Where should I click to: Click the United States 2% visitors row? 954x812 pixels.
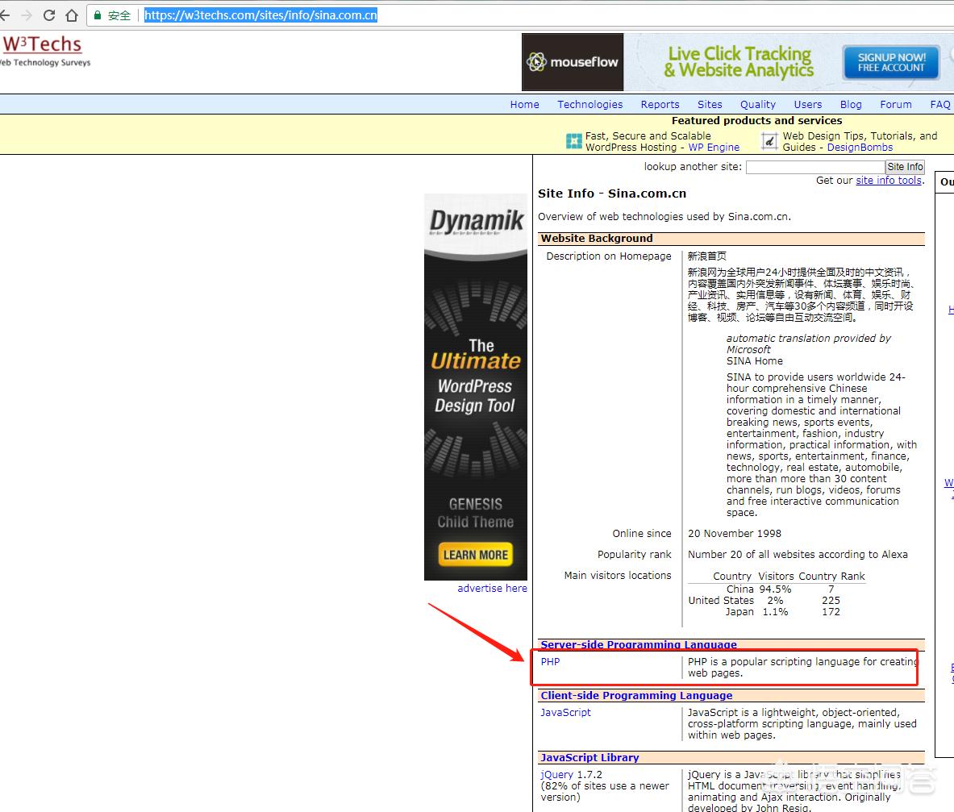(777, 601)
